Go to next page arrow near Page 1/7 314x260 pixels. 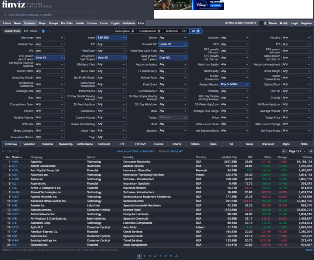click(310, 151)
